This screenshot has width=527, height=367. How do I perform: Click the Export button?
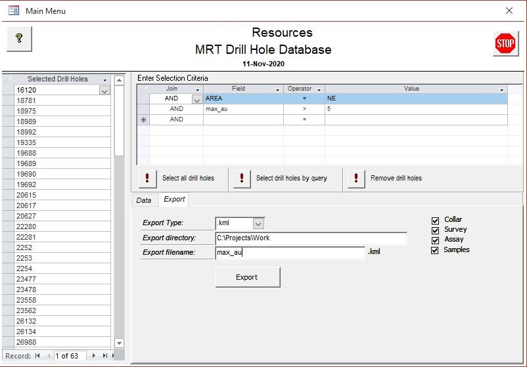click(x=247, y=277)
